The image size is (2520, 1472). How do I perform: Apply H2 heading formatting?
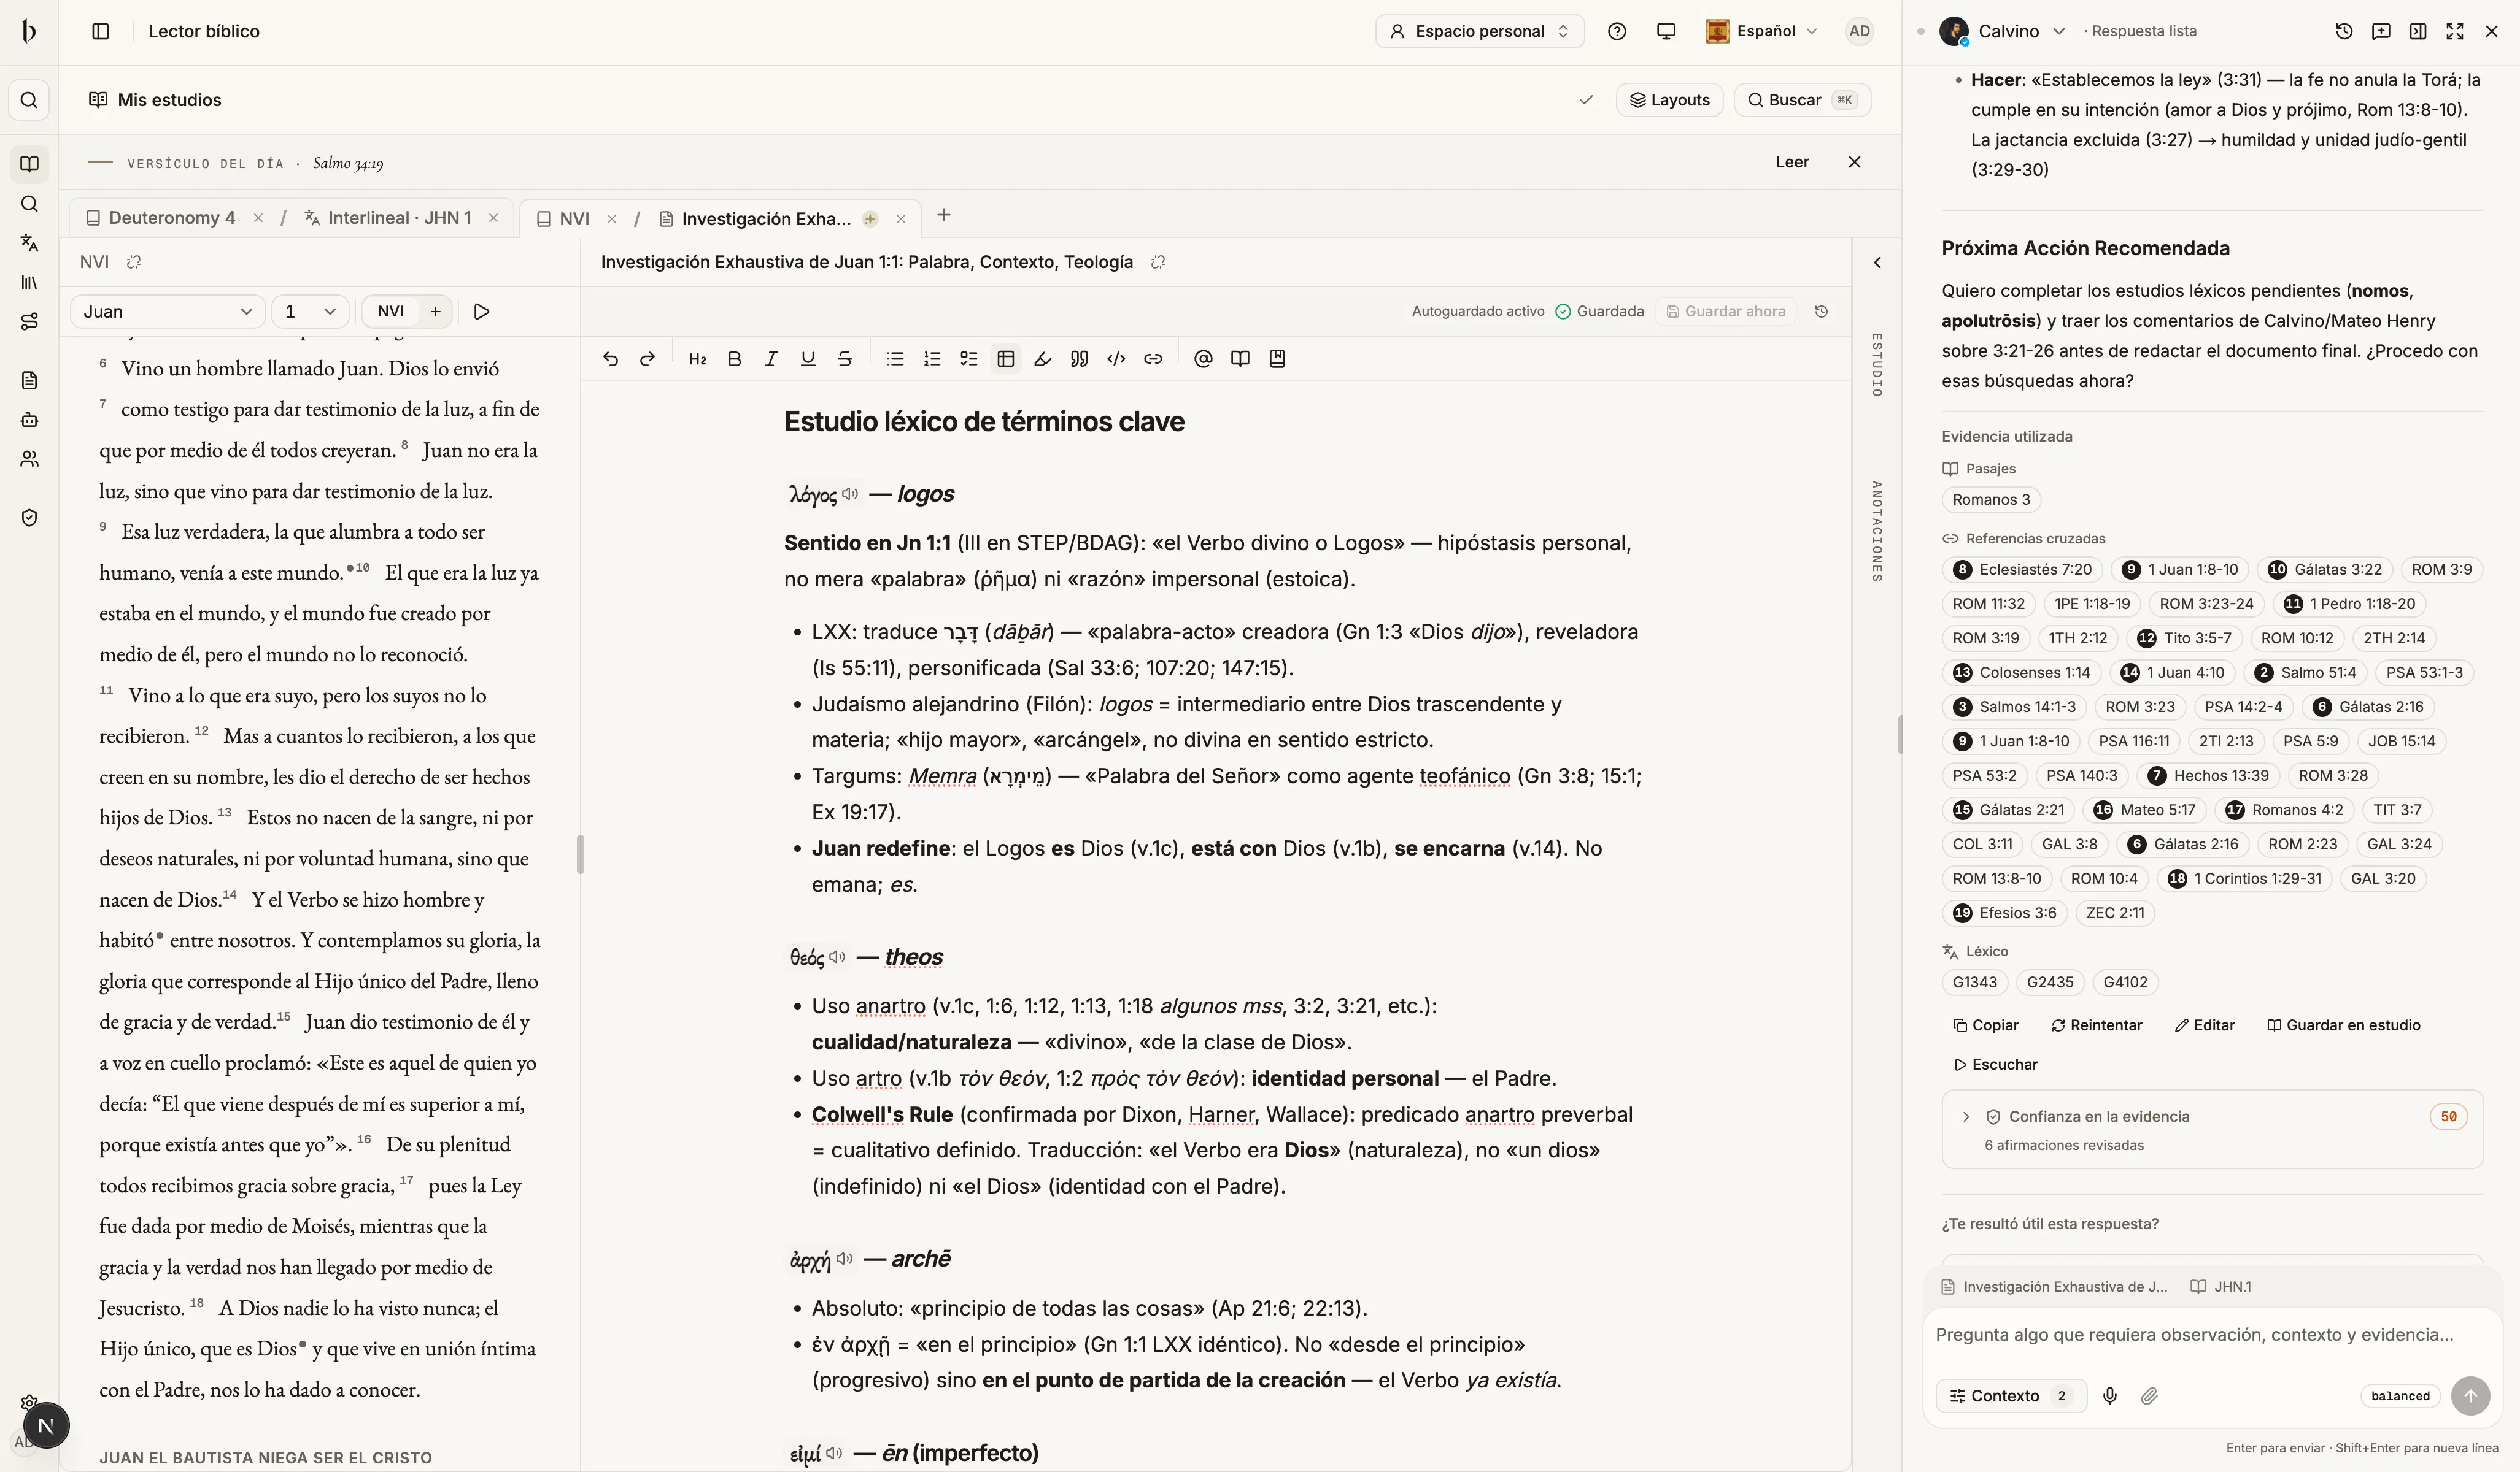698,359
